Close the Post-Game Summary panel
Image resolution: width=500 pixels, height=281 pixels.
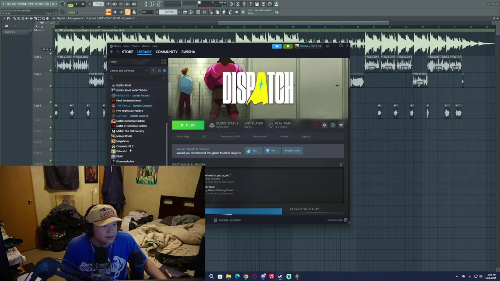tap(341, 164)
